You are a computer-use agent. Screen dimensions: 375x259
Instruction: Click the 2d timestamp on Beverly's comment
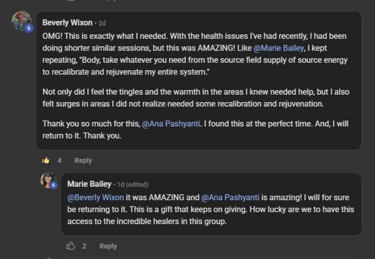click(x=102, y=23)
